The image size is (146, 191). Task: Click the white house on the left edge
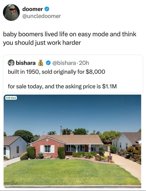15,148
